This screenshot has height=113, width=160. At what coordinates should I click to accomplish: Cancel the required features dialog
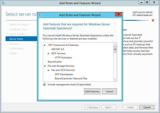click(x=109, y=91)
